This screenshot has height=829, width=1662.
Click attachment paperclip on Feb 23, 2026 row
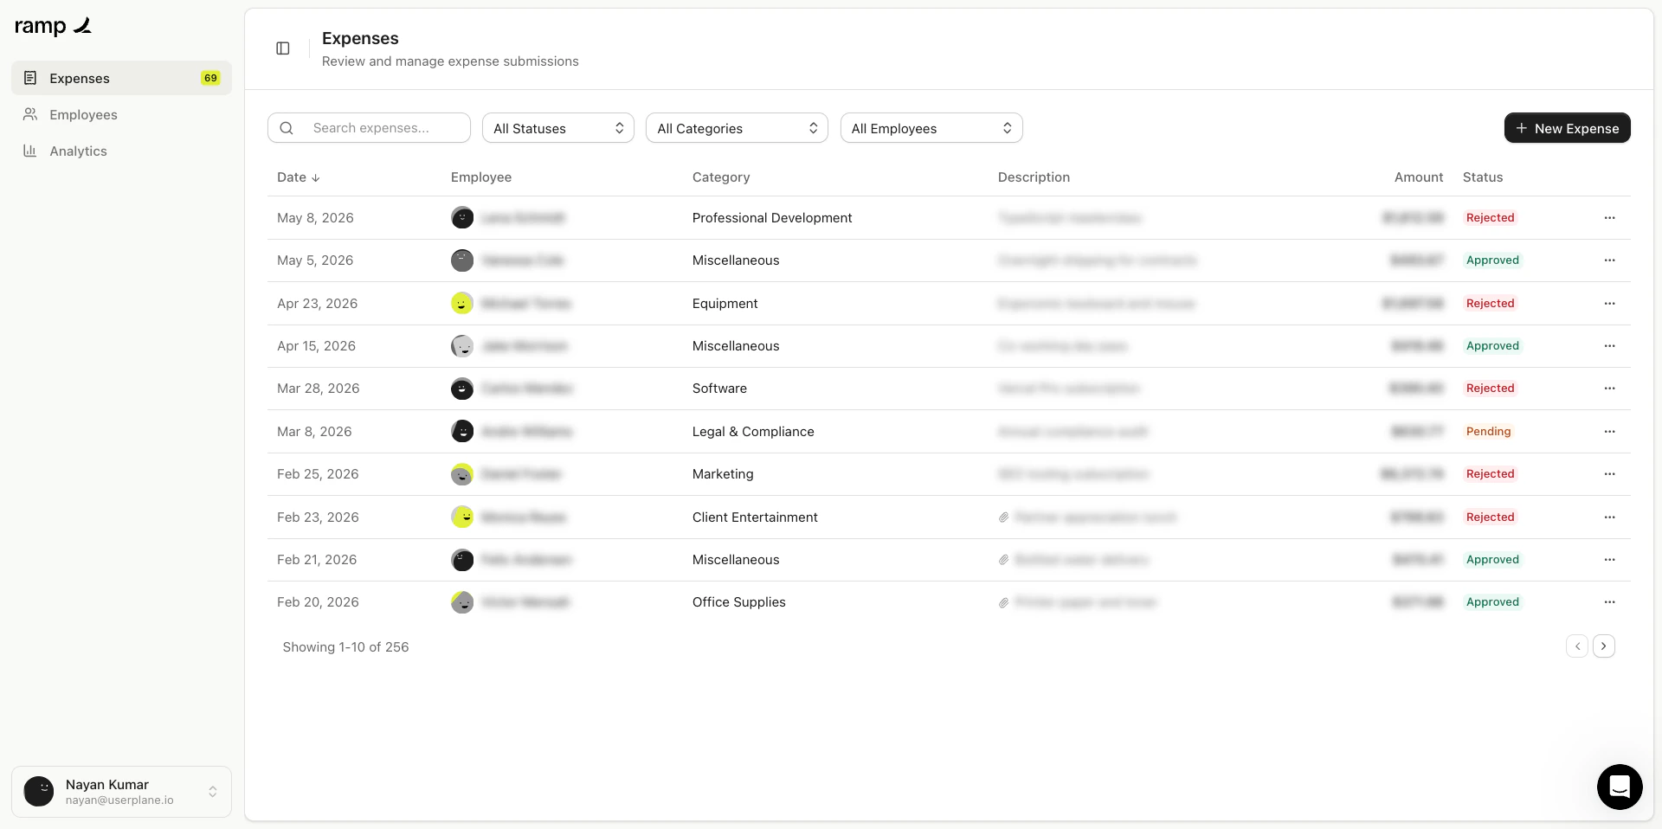[1003, 517]
